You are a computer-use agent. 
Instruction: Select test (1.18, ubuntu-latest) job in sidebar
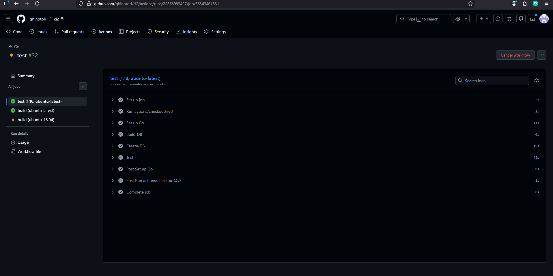click(x=48, y=101)
